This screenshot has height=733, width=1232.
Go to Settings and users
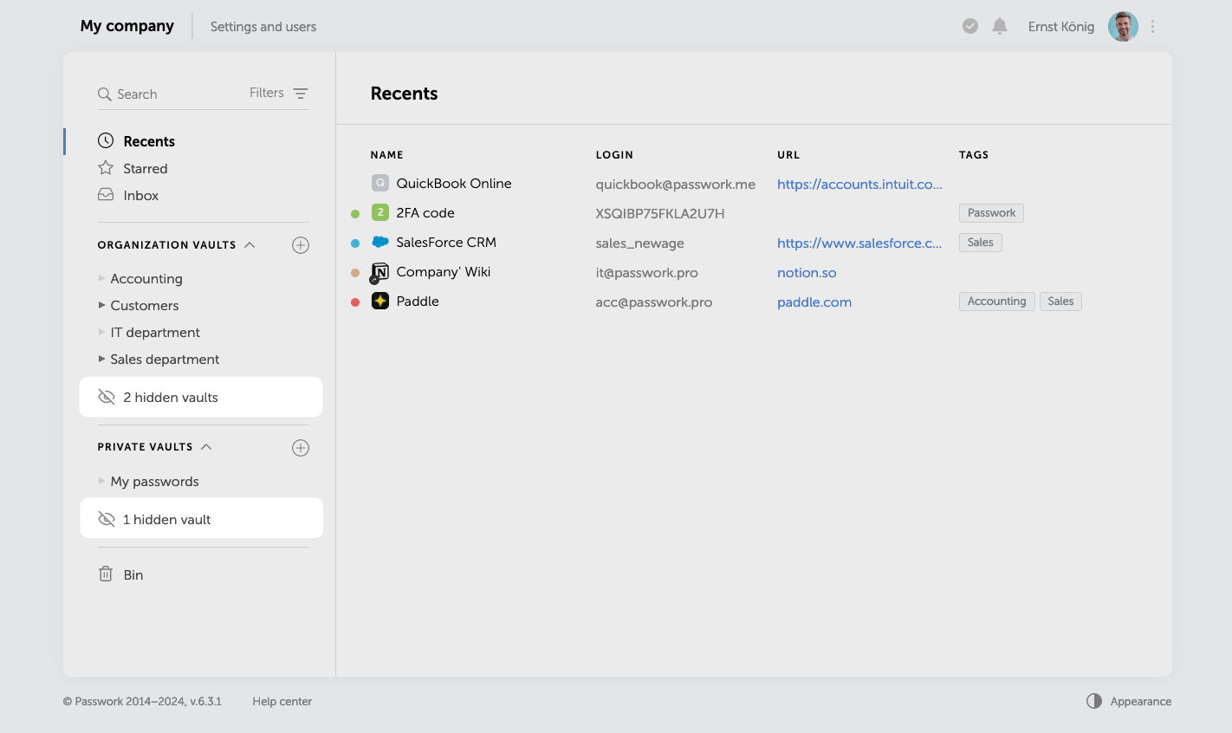click(x=263, y=27)
